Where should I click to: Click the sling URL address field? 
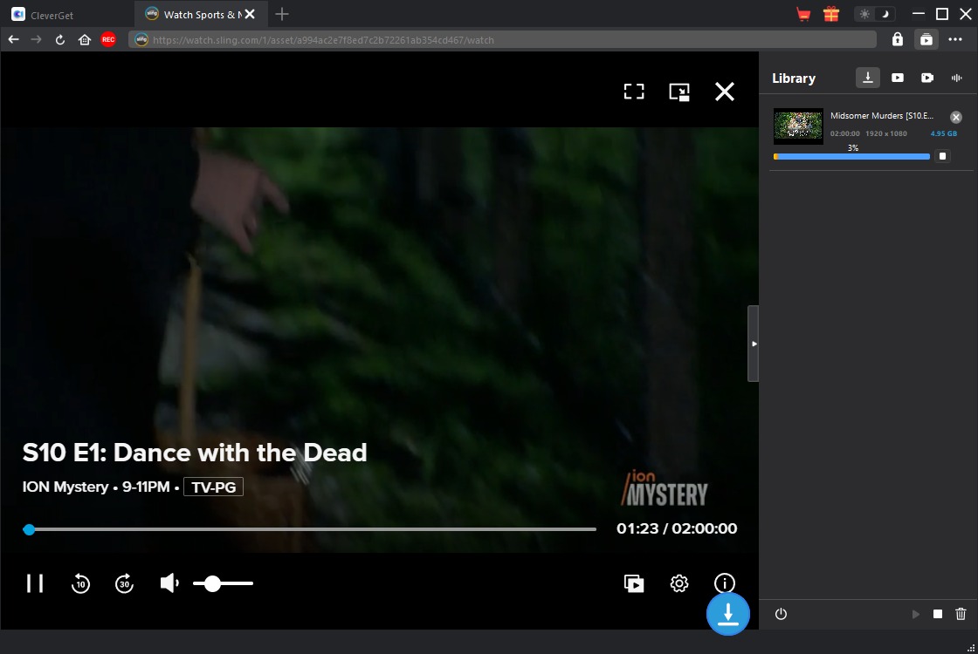point(502,39)
